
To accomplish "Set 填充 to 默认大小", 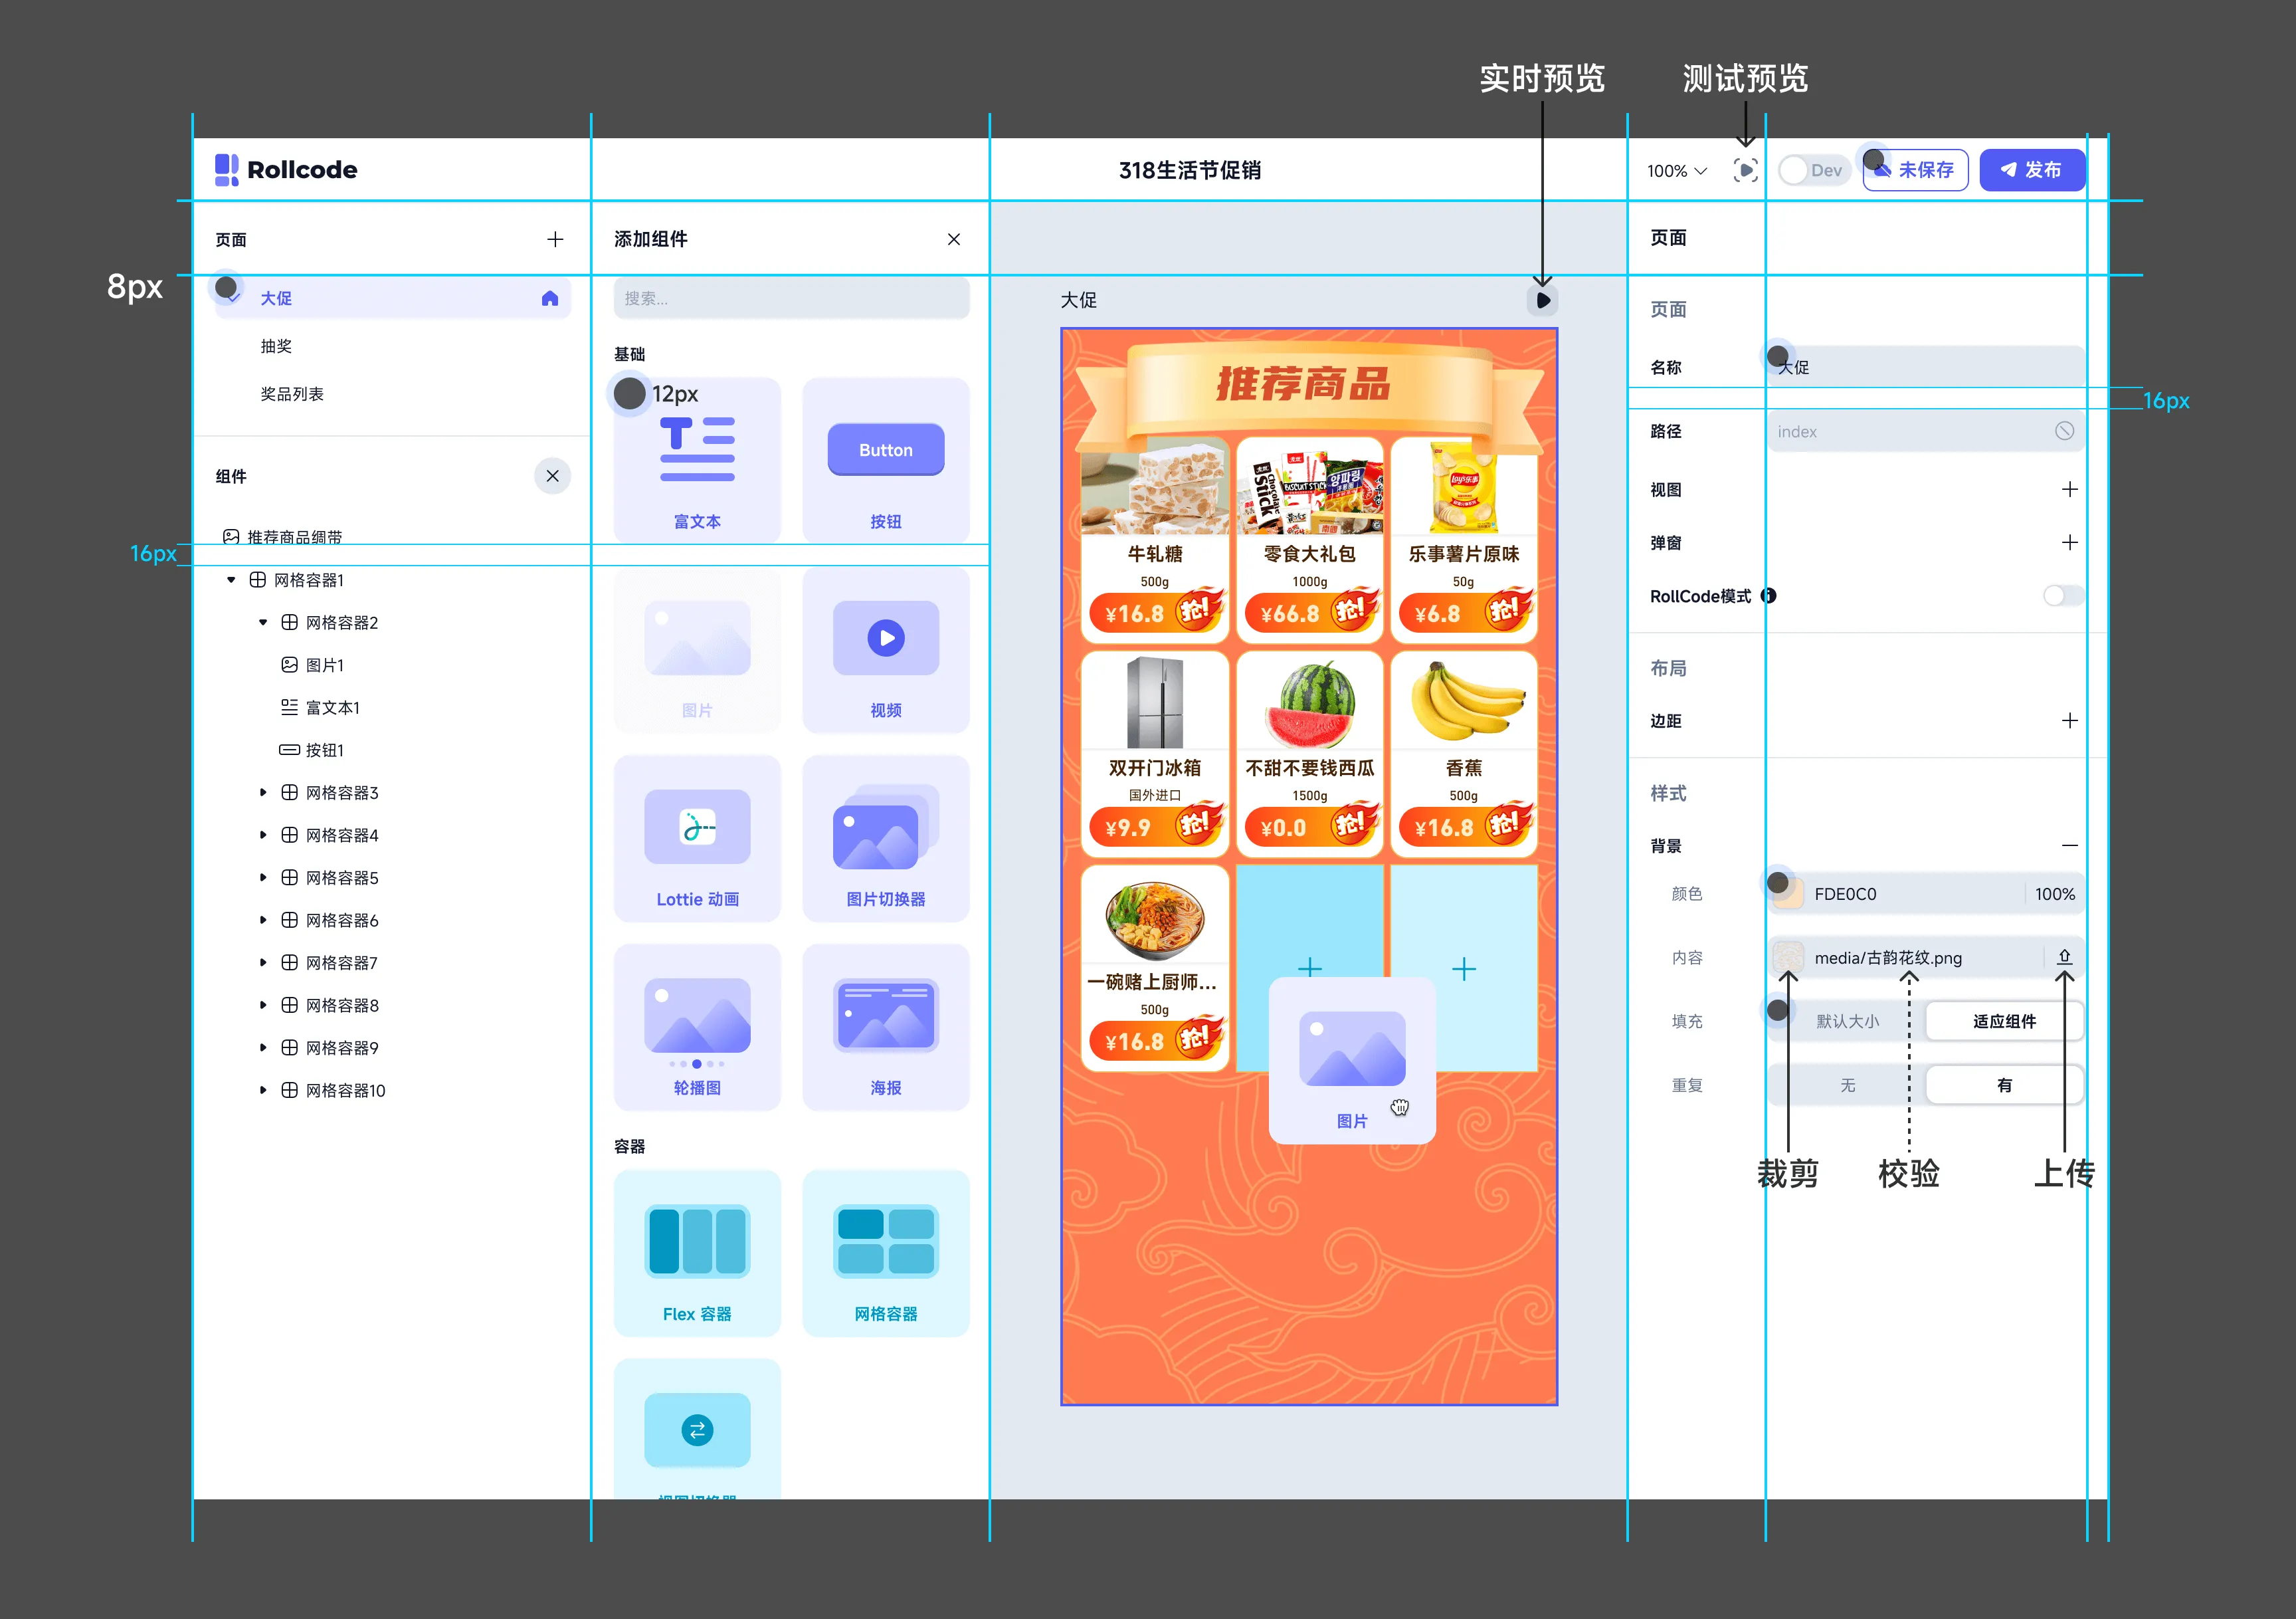I will point(1847,1022).
